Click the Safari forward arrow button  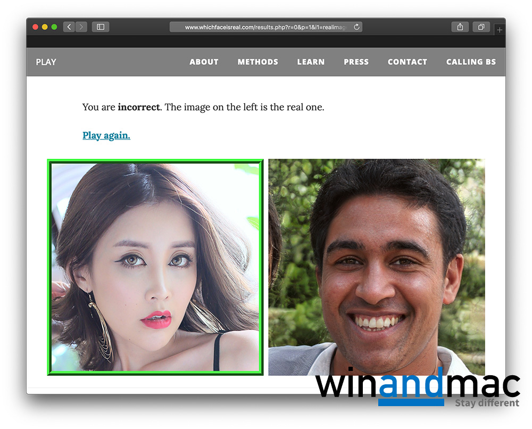81,27
